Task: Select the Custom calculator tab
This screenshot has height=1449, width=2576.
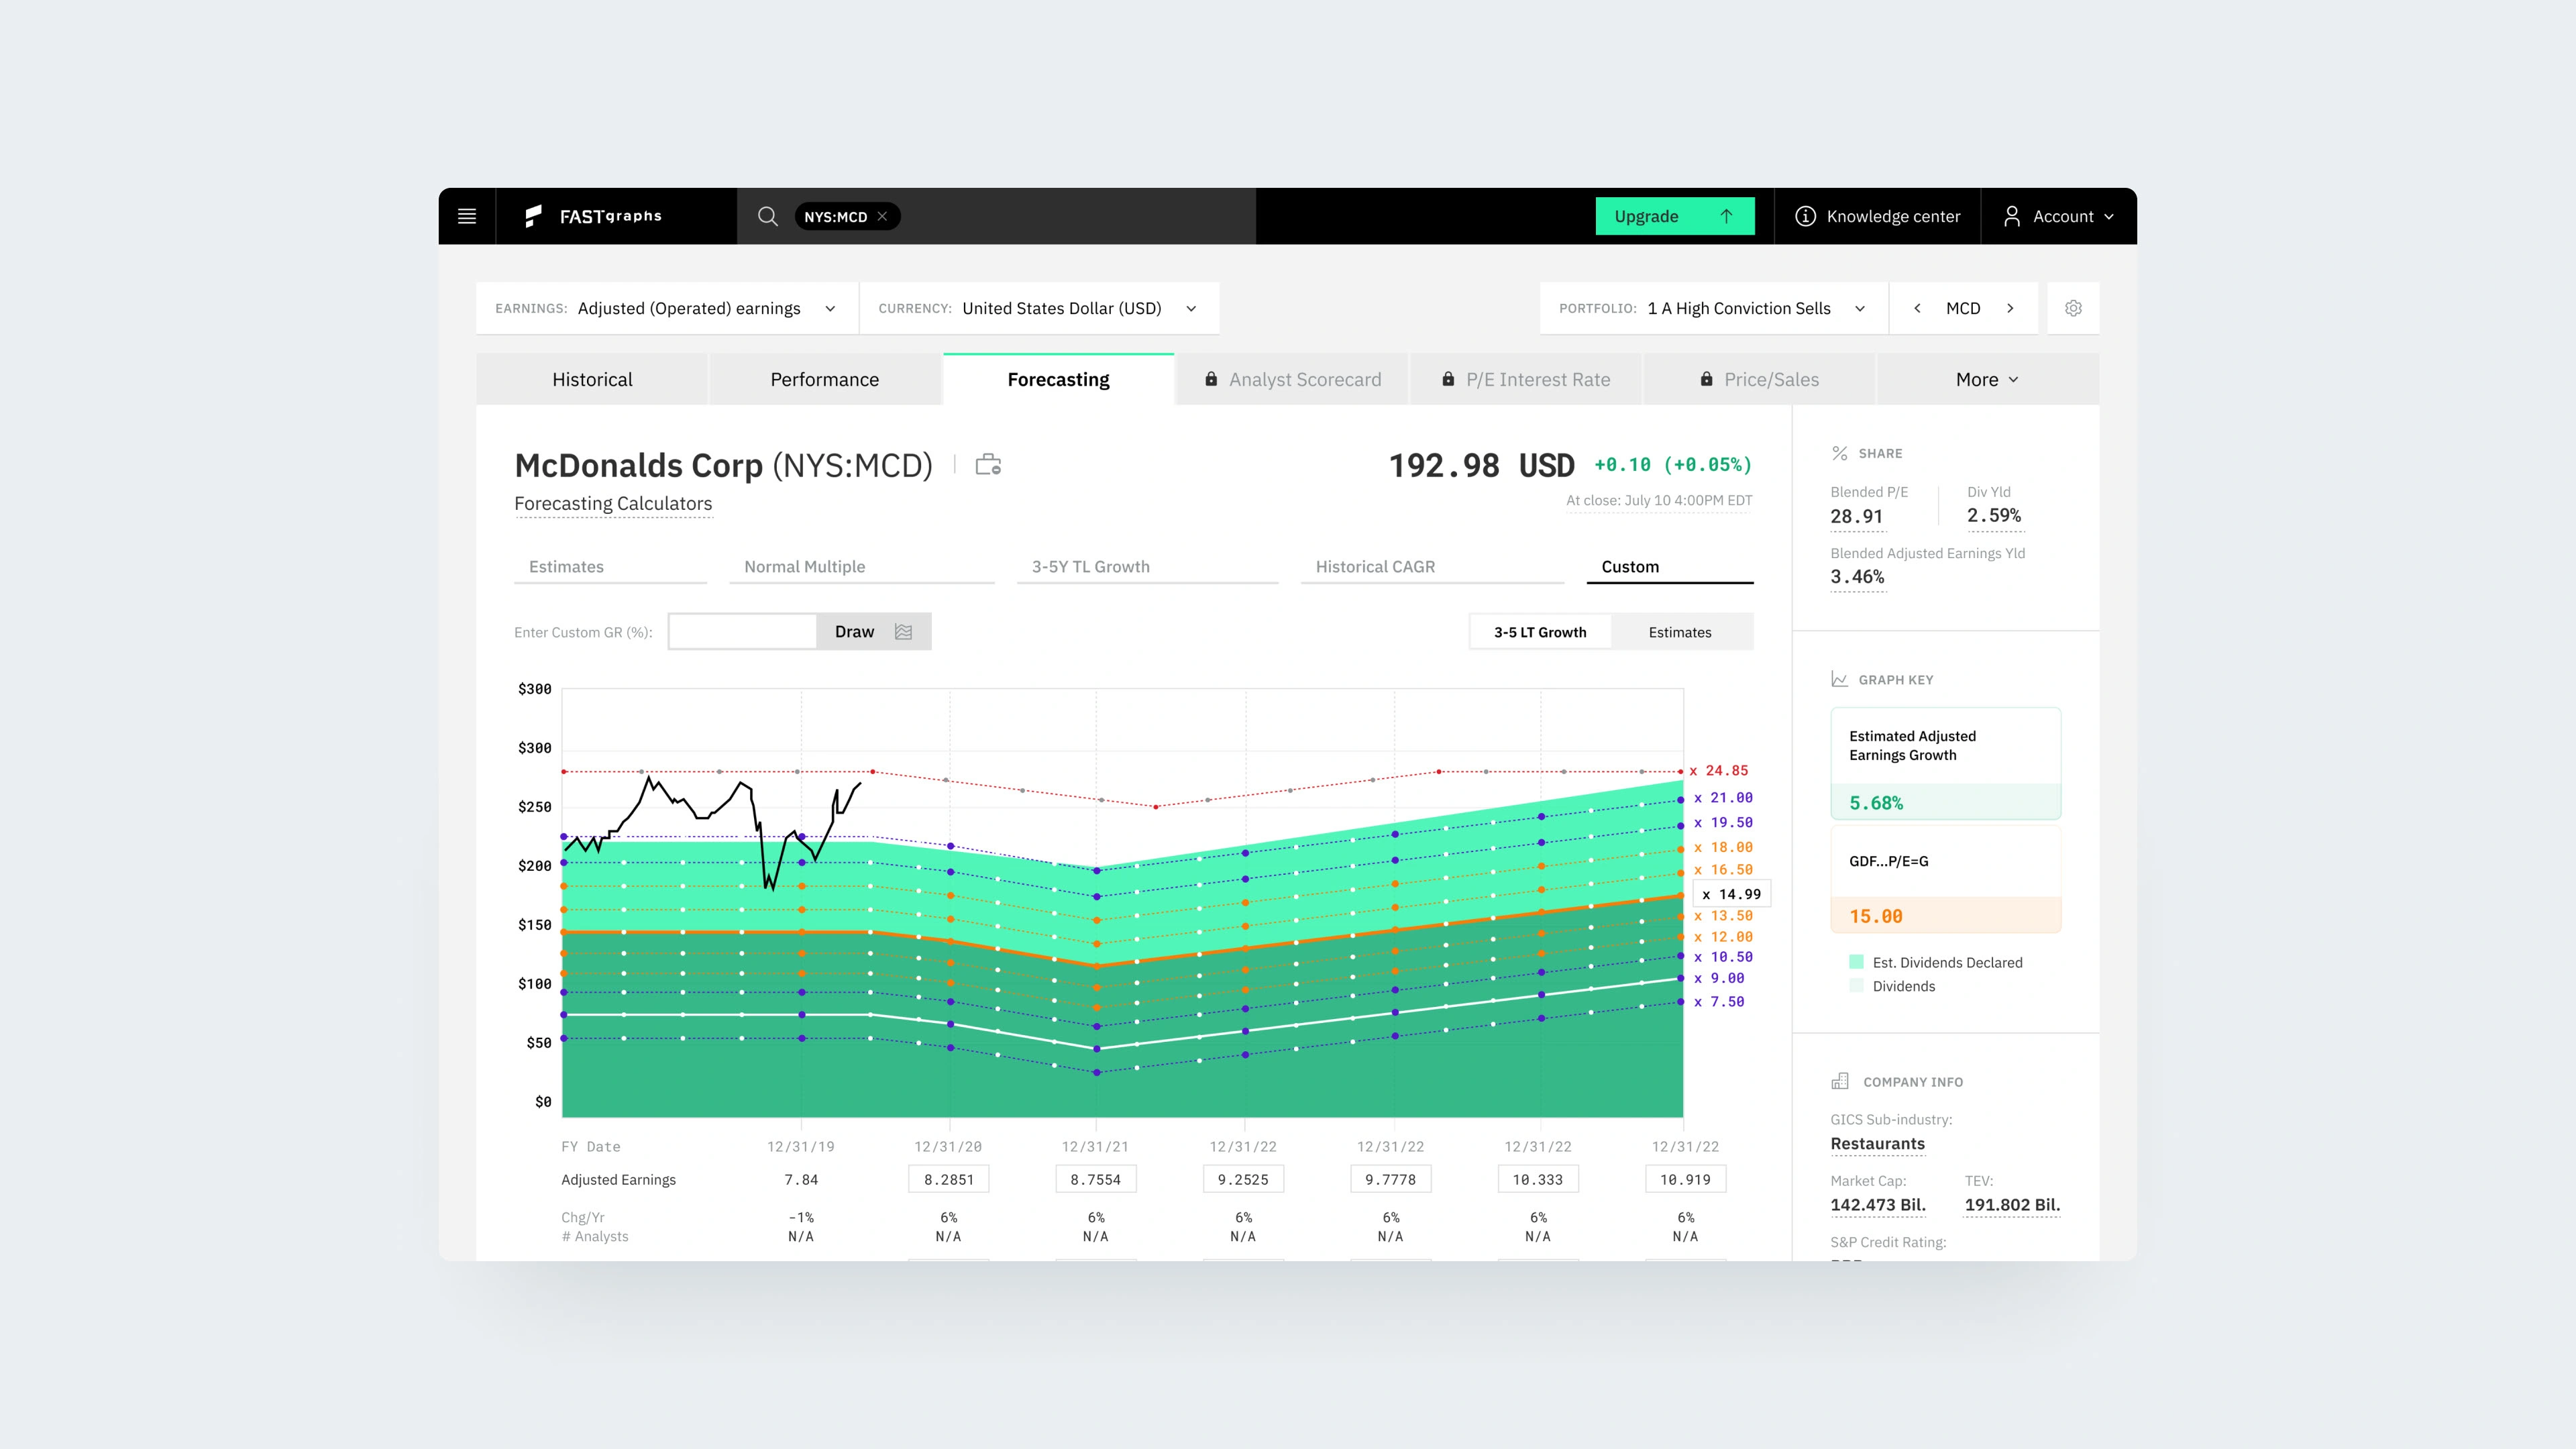Action: [x=1670, y=567]
